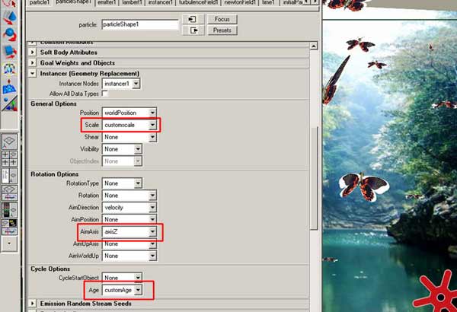The width and height of the screenshot is (457, 312).
Task: Choose the Soft Modification tool
Action: [10, 87]
